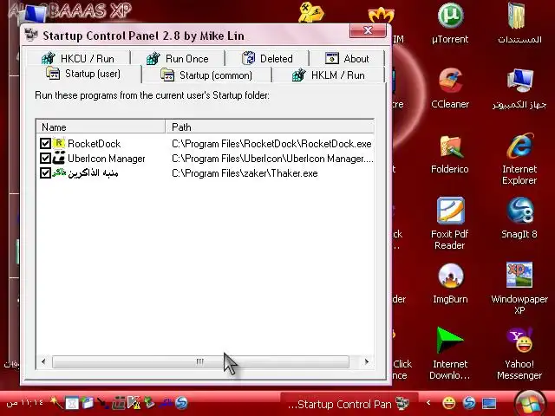
Task: Open the Deleted tab
Action: pos(268,58)
